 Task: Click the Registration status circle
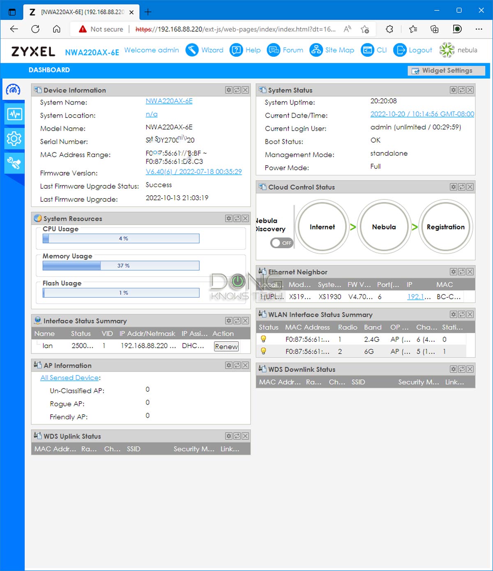point(446,227)
